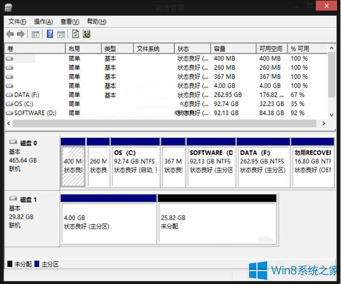The image size is (341, 284).
Task: Open the 帮助(H) menu
Action: click(96, 22)
